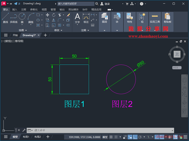
Task: Click the command line input field
Action: click(103, 130)
